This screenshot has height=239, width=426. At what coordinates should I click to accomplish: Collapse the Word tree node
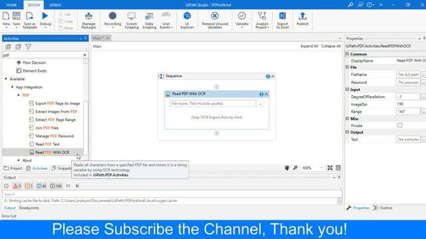(x=19, y=161)
